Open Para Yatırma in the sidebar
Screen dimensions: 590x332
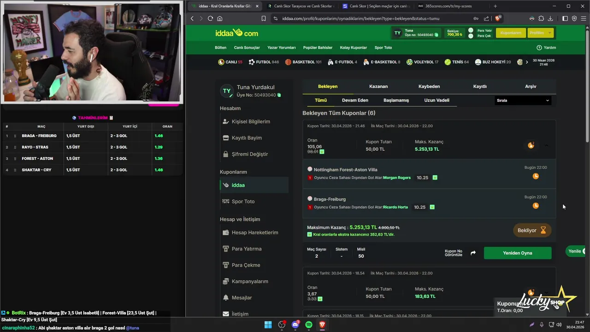254,249
